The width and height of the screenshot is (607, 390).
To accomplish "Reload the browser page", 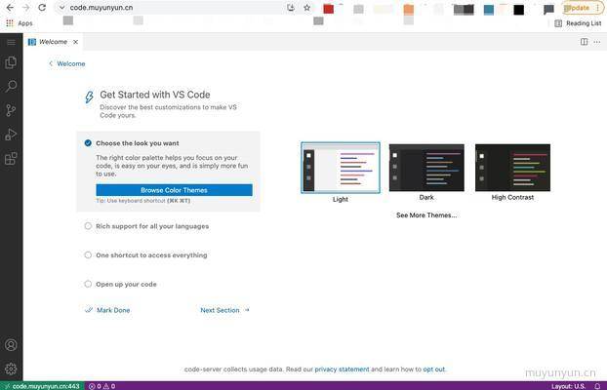I will [42, 8].
